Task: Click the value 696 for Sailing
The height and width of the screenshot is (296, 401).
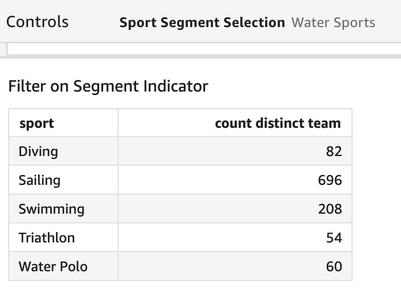Action: (330, 180)
